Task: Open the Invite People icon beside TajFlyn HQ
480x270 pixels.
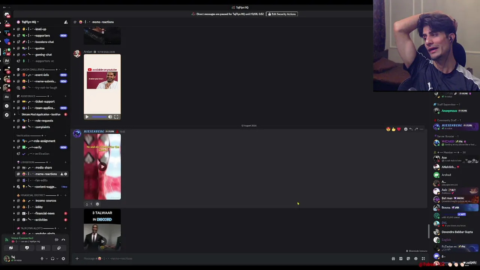Action: point(66,22)
